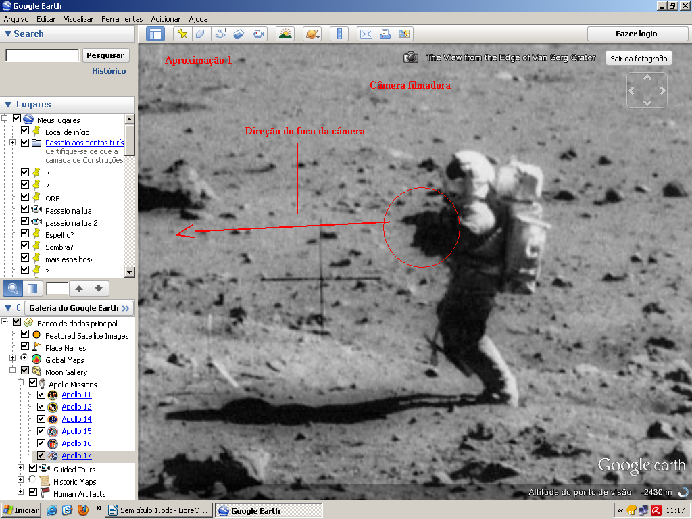
Task: Uncheck the Local de início checkbox
Action: [25, 130]
